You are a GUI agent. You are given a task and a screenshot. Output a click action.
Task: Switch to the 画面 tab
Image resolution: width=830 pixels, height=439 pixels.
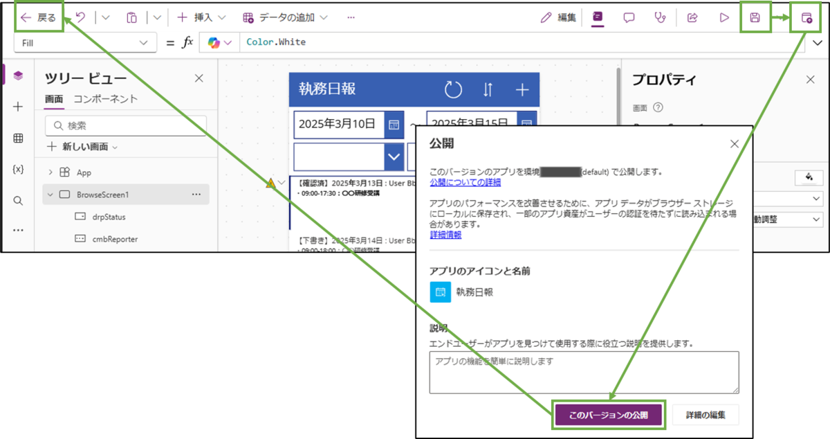click(x=54, y=99)
